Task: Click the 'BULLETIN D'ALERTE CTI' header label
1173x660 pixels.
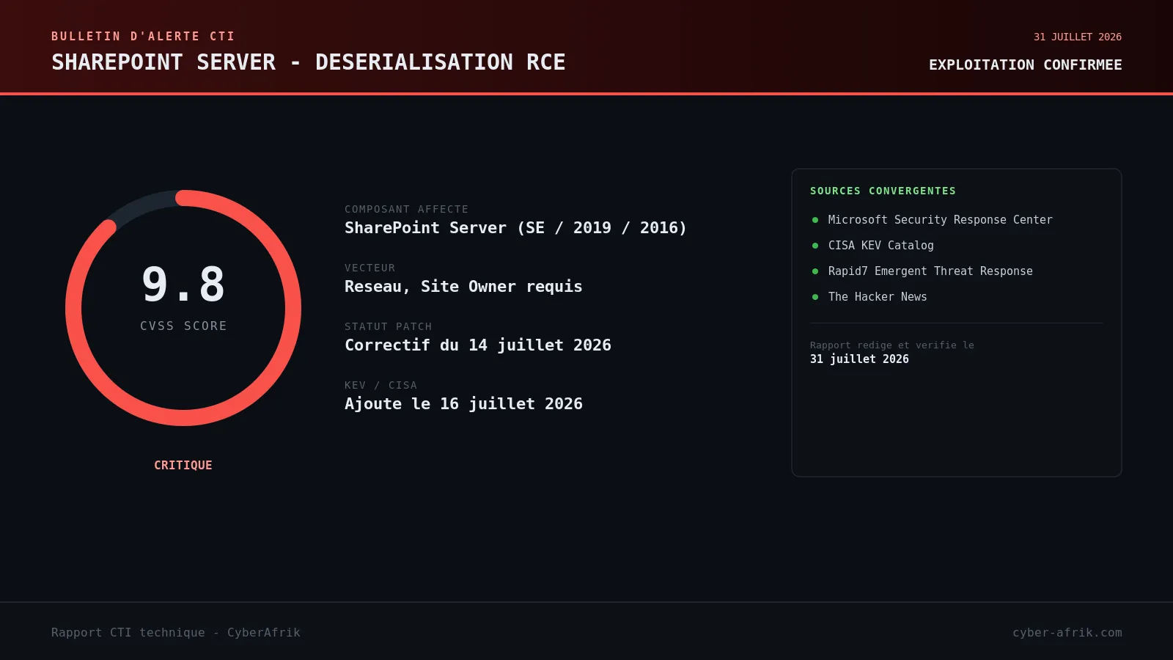Action: (143, 36)
